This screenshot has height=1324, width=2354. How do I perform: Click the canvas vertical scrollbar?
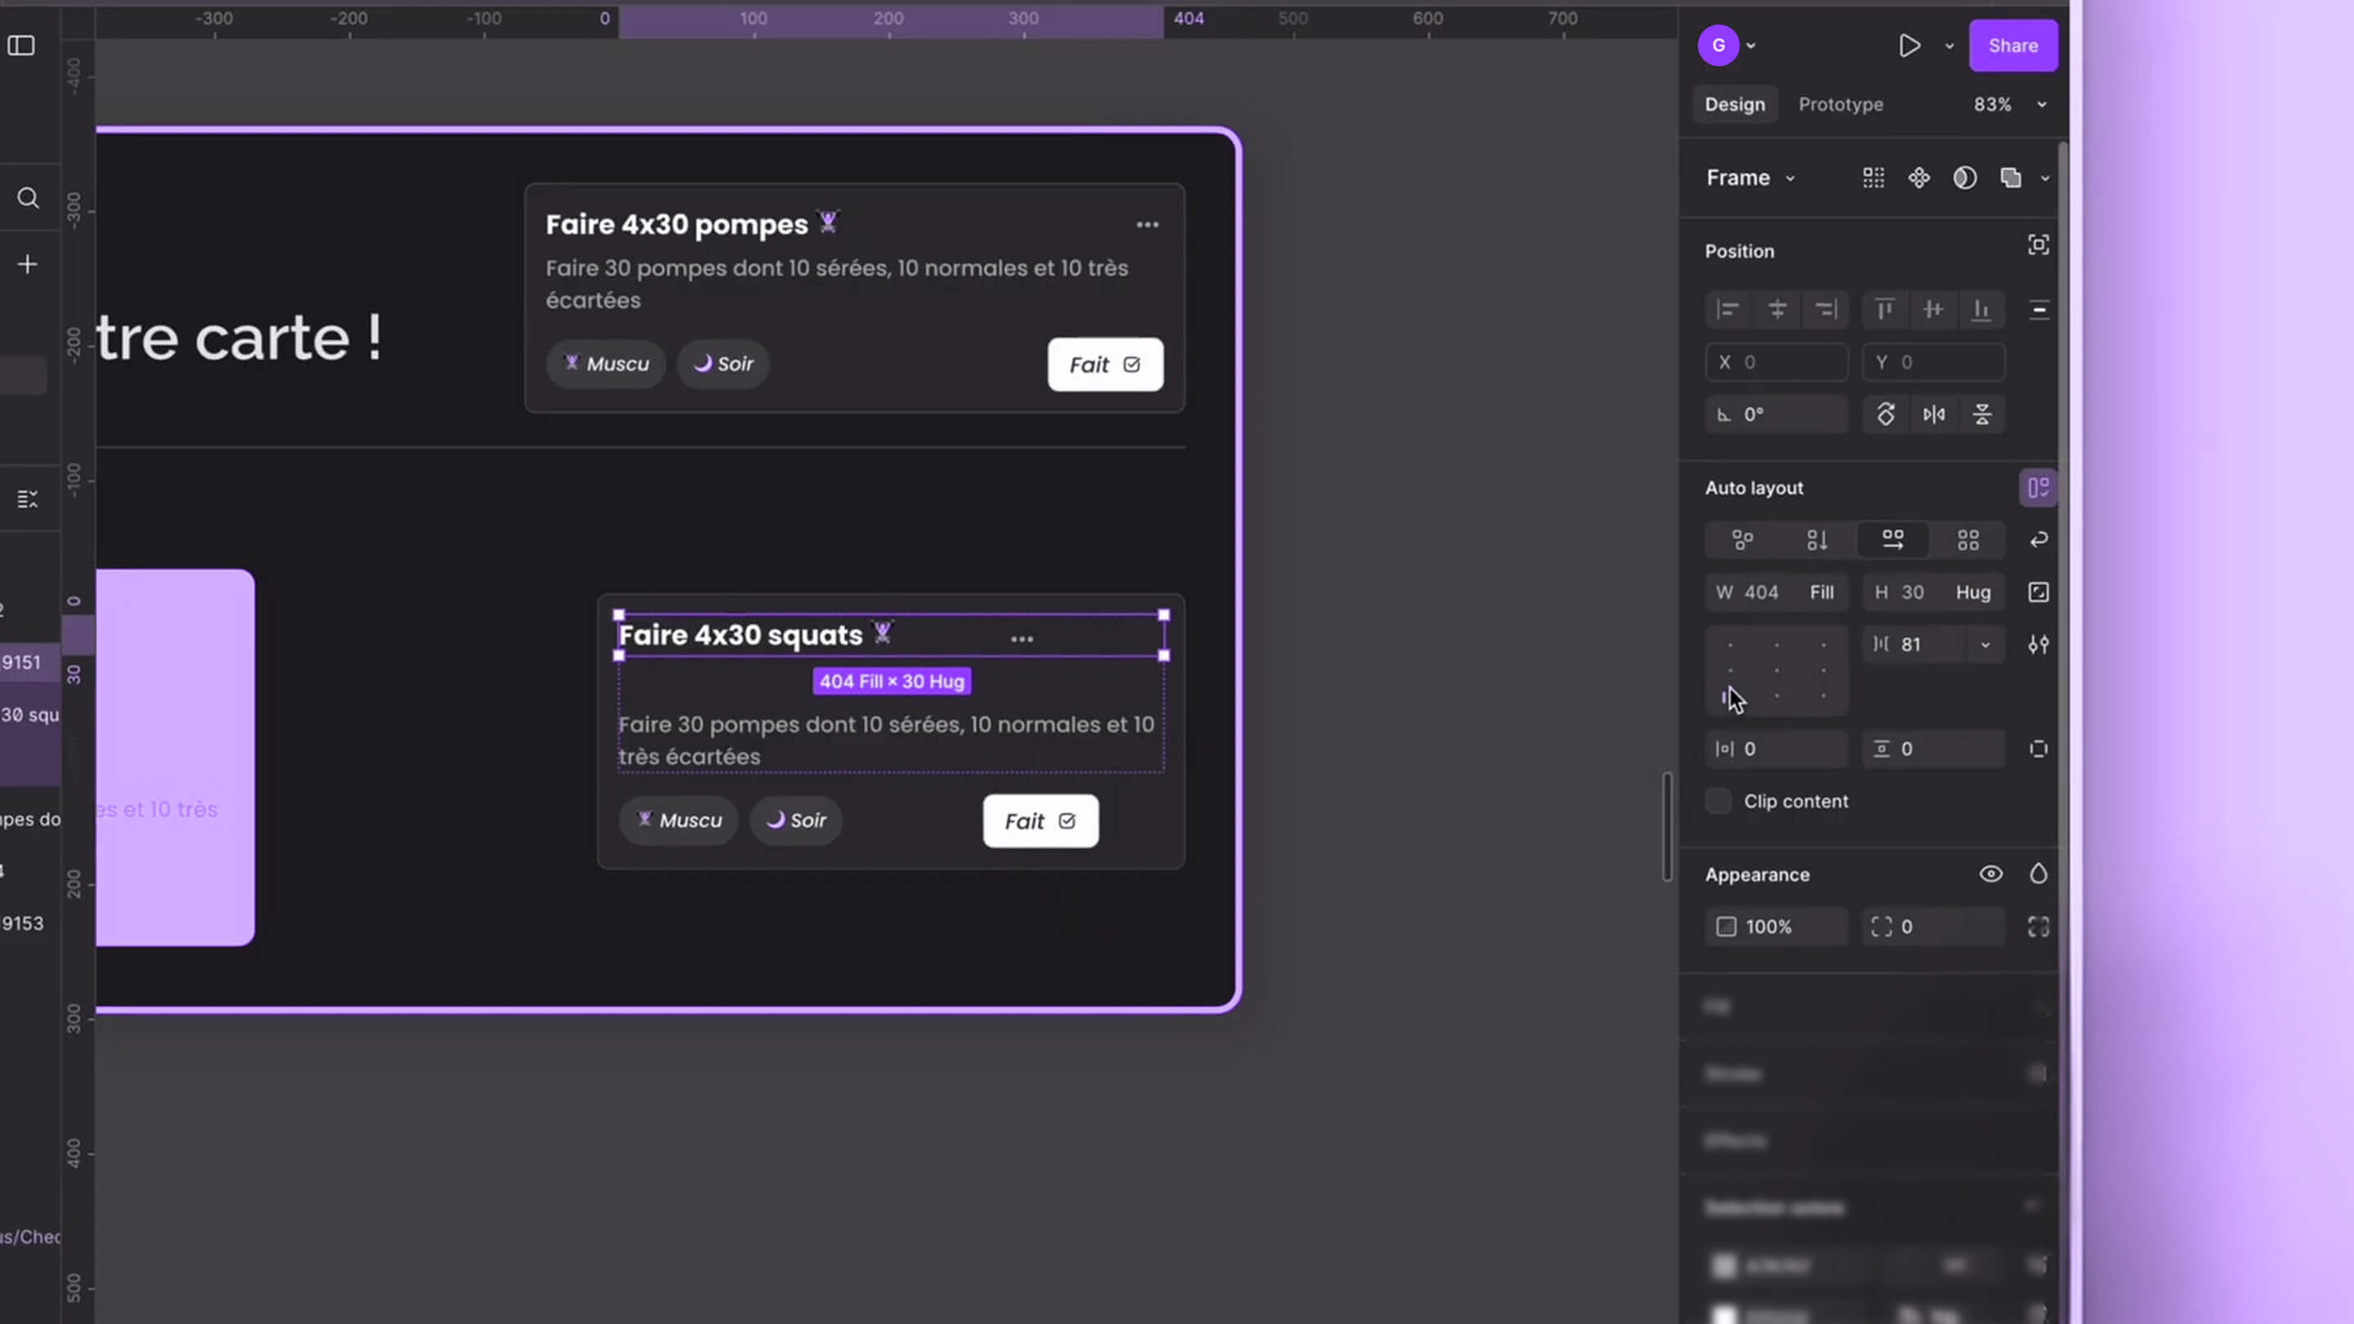tap(1667, 827)
